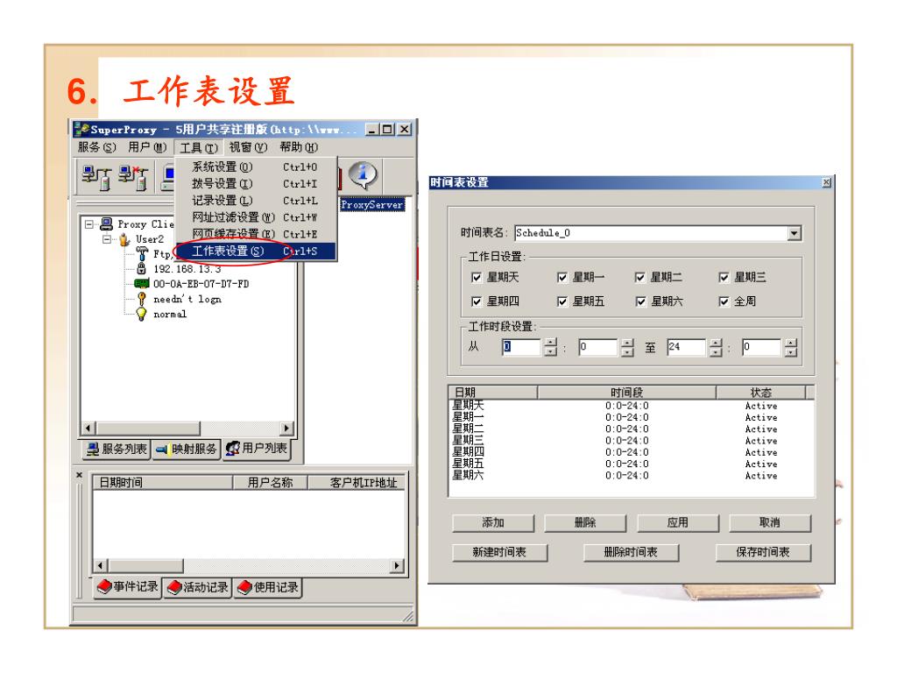This screenshot has height=673, width=897.
Task: Click end hour 24 spinner arrows
Action: coord(717,347)
